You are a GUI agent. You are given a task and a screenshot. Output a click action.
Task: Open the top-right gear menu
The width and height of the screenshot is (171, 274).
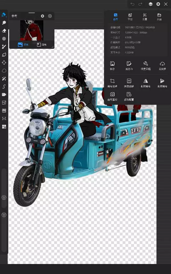coord(158,4)
